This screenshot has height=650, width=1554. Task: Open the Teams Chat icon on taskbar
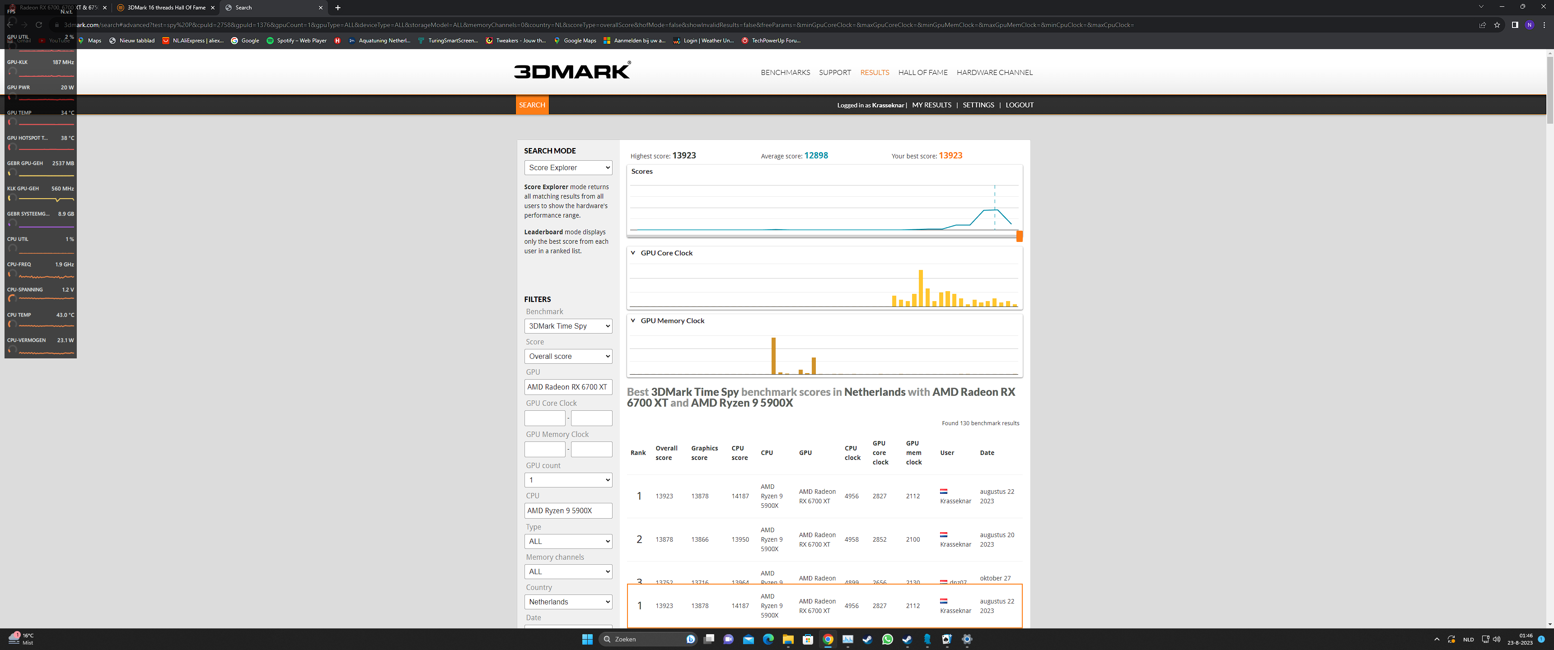click(728, 639)
